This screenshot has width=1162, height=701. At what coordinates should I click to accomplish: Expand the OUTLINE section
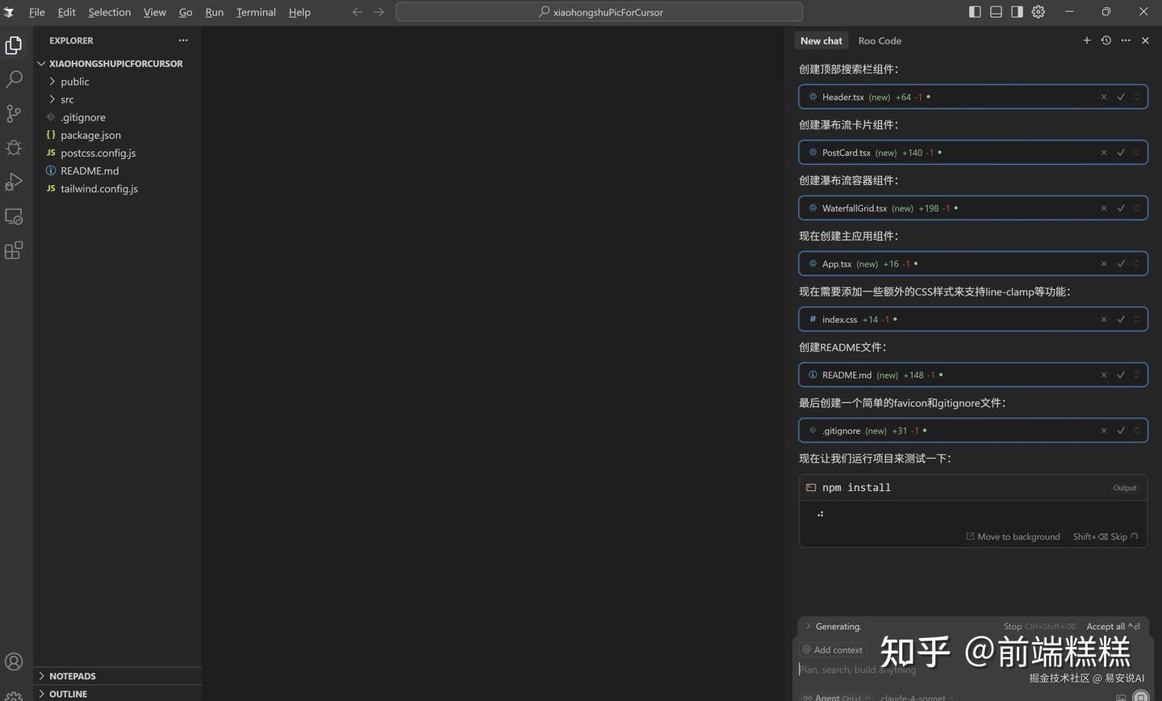coord(68,694)
